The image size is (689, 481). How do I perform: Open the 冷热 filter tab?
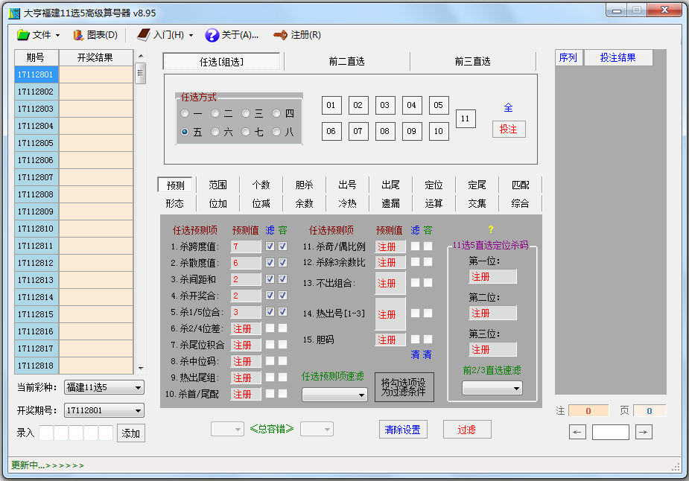point(347,203)
